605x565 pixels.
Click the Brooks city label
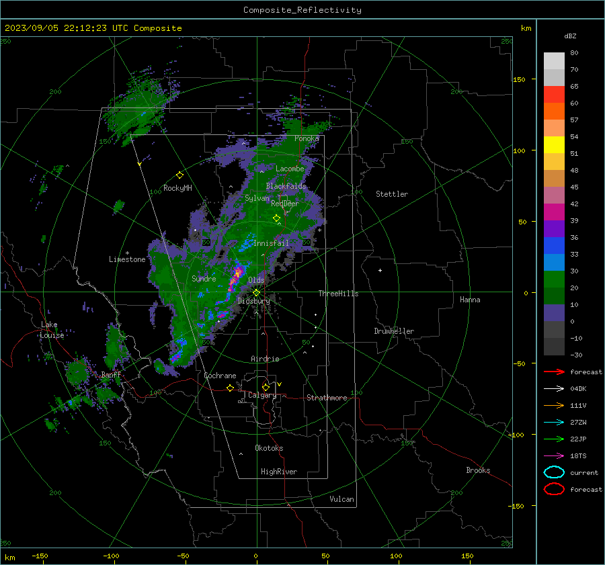tap(478, 470)
